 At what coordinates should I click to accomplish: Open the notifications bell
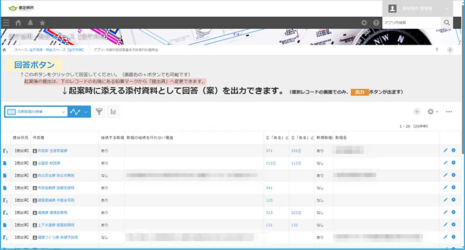[x=30, y=23]
